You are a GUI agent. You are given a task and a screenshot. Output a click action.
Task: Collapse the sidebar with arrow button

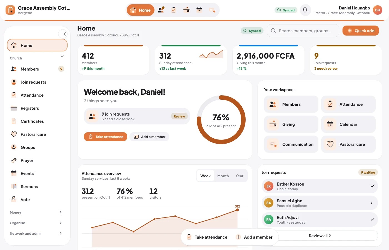63,34
